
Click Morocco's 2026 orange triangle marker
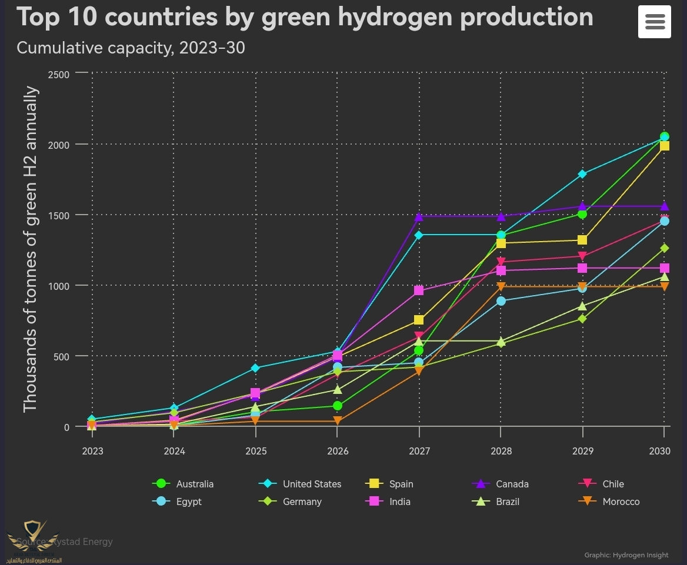338,421
